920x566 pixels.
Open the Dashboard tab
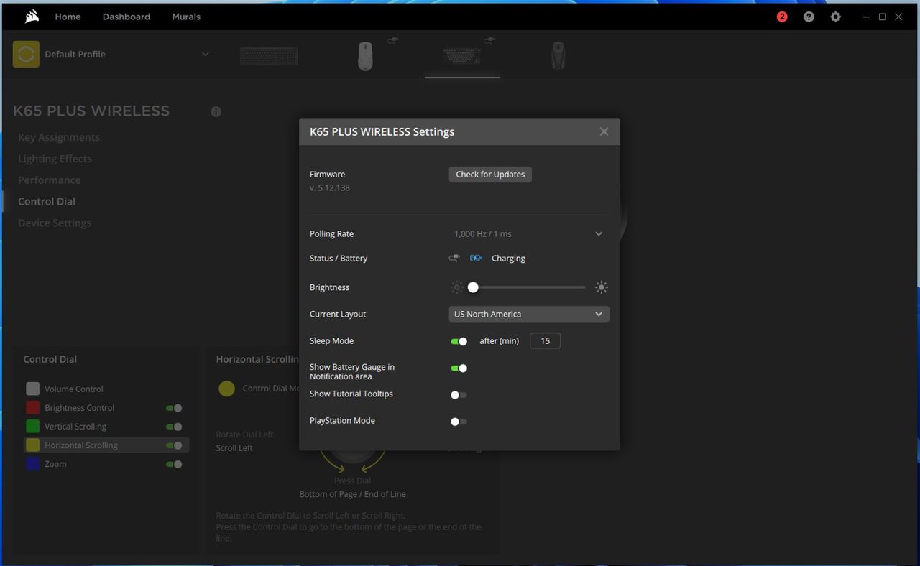(x=126, y=17)
